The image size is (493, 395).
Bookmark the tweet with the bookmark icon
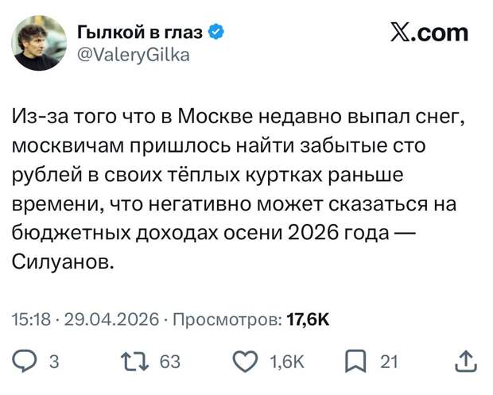pos(355,362)
